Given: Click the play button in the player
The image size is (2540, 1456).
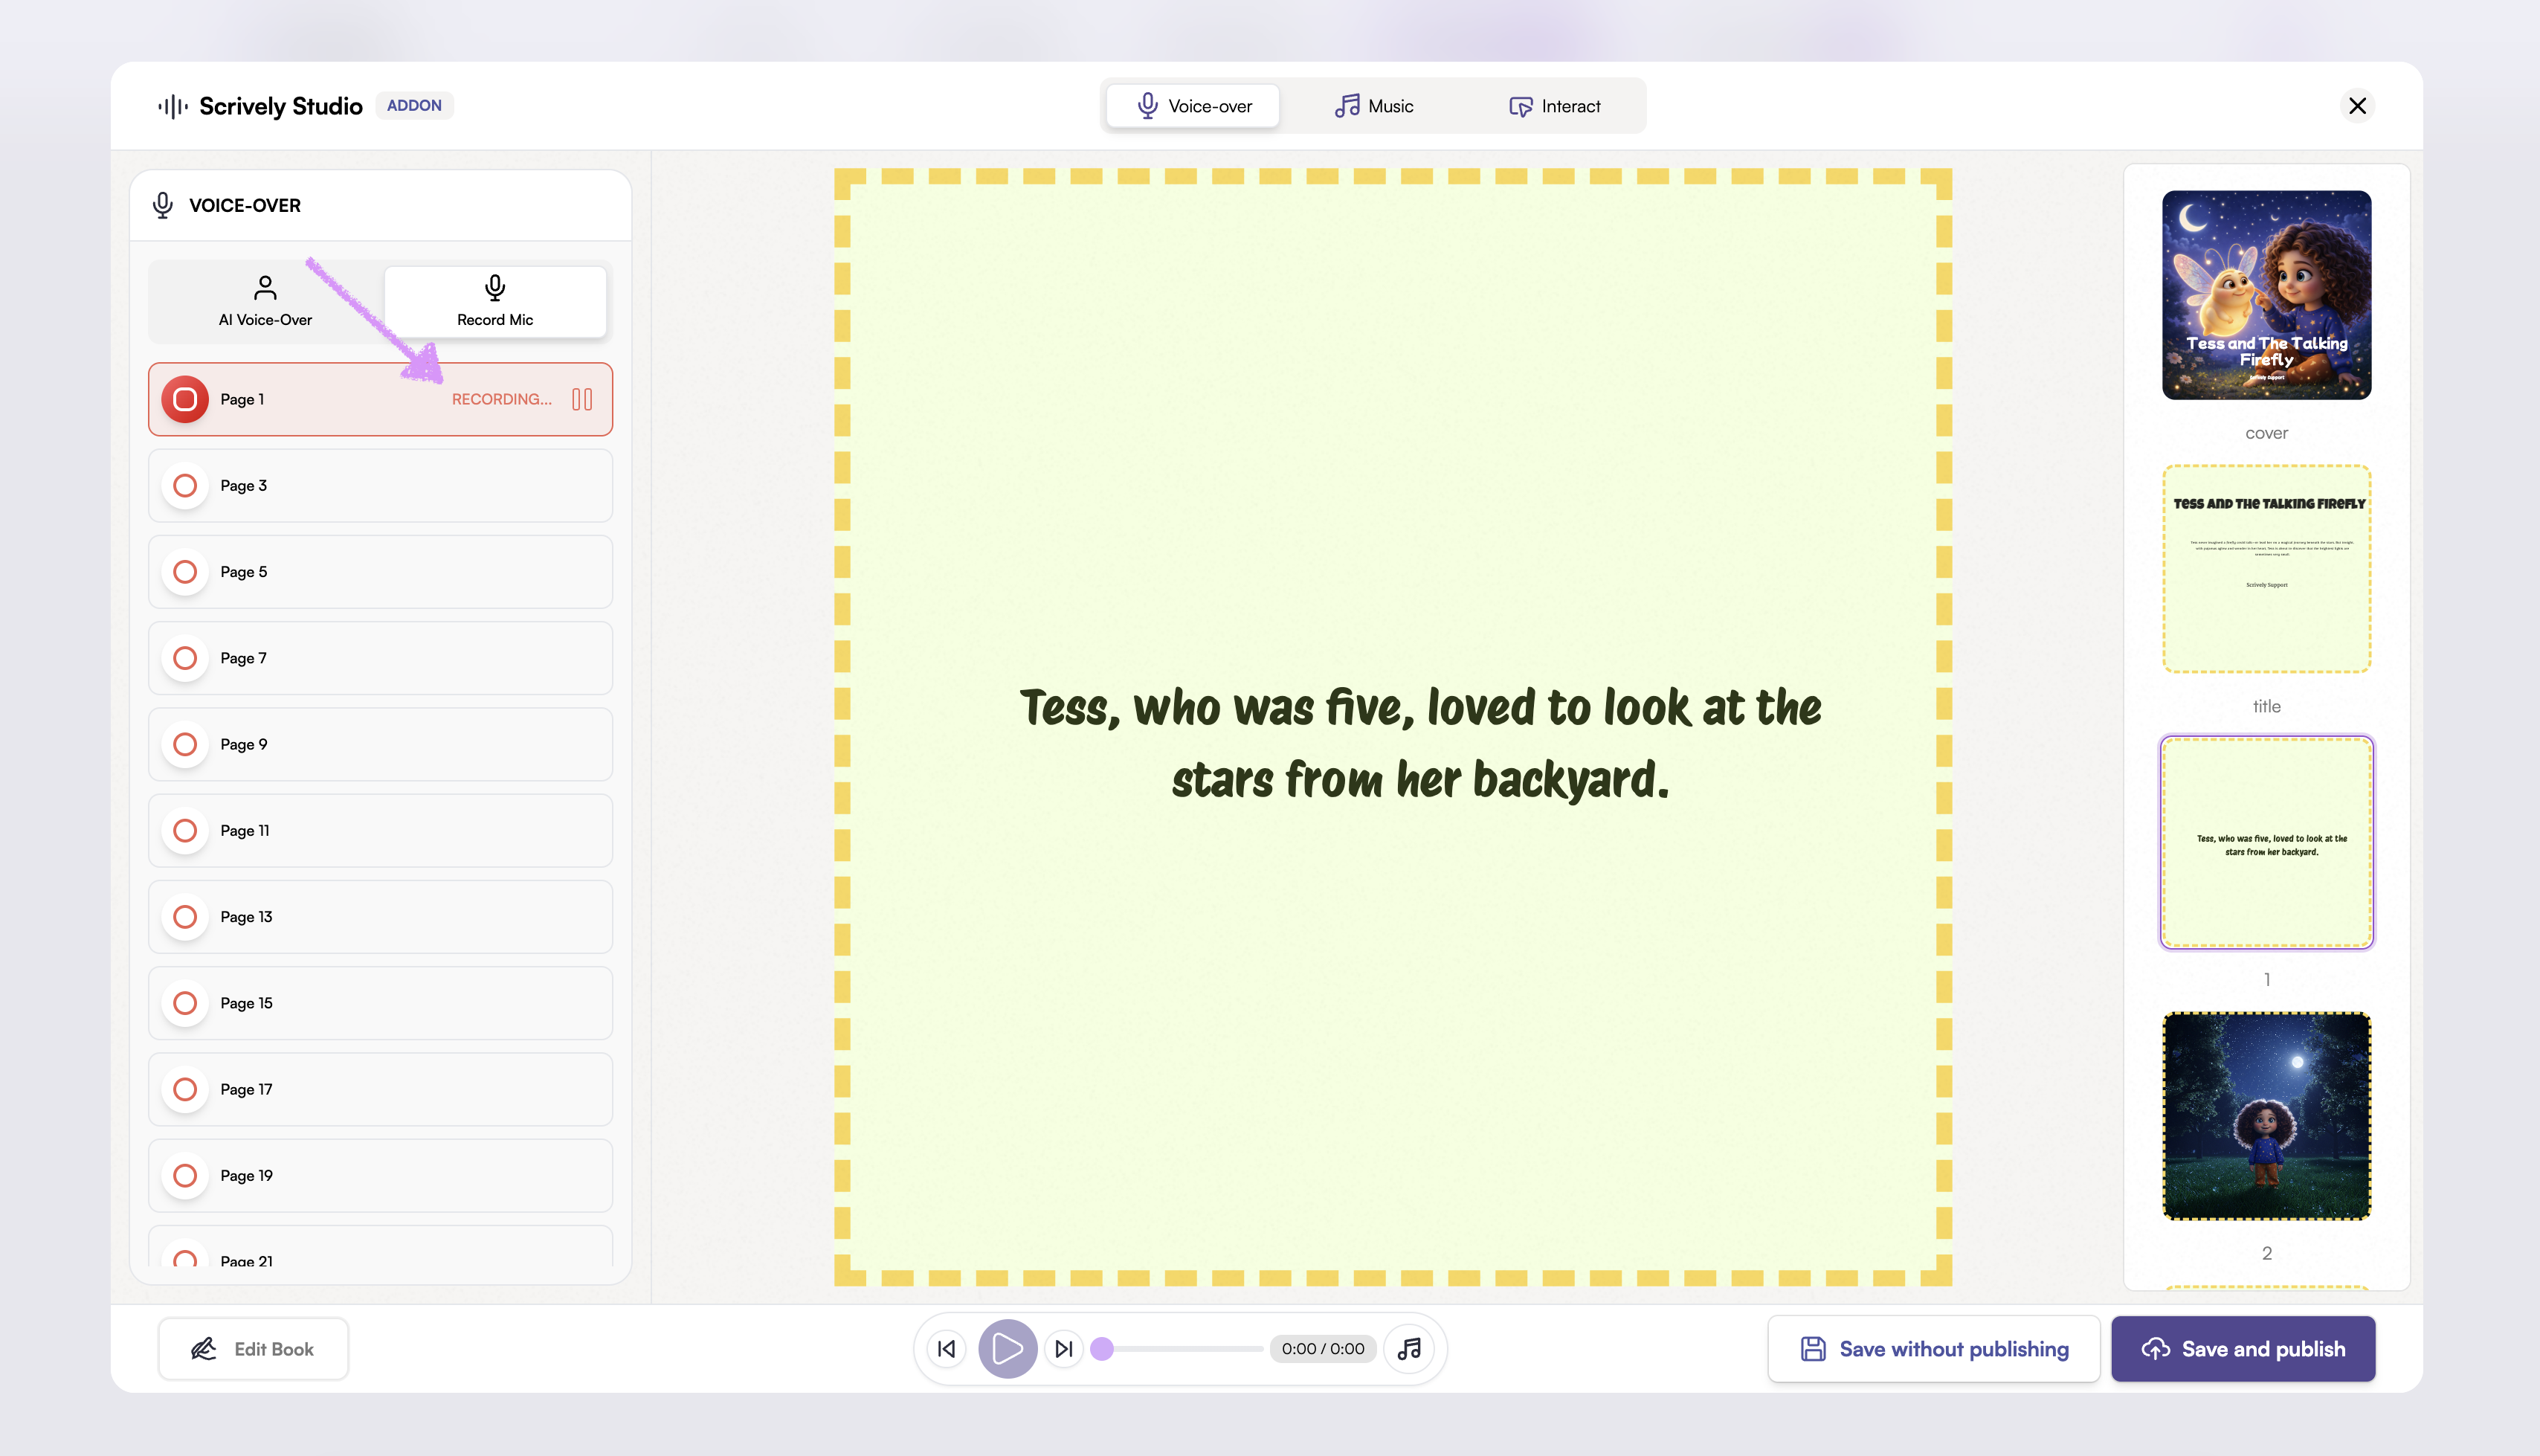Looking at the screenshot, I should [x=1007, y=1349].
